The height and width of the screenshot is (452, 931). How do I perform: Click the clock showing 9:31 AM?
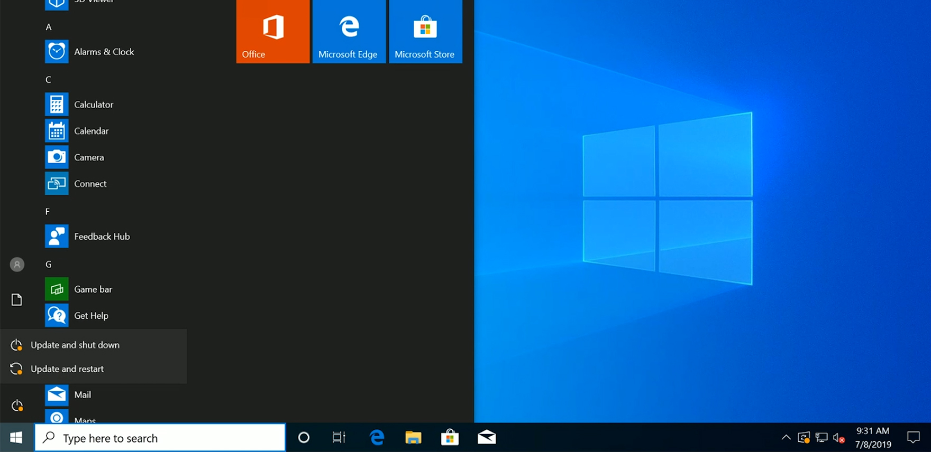(x=873, y=431)
